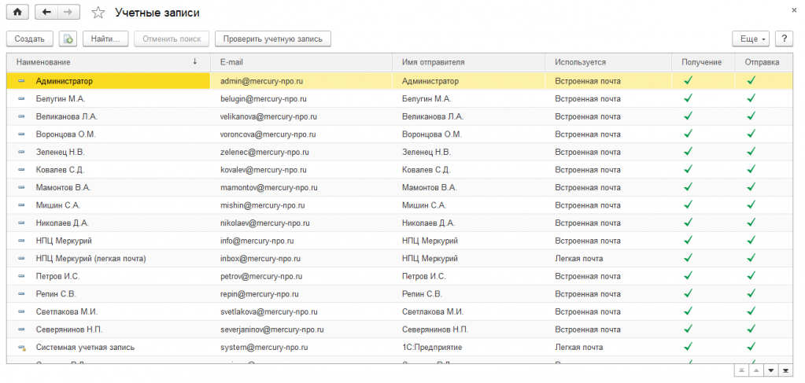
Task: Add page to favorites with star icon
Action: (x=98, y=13)
